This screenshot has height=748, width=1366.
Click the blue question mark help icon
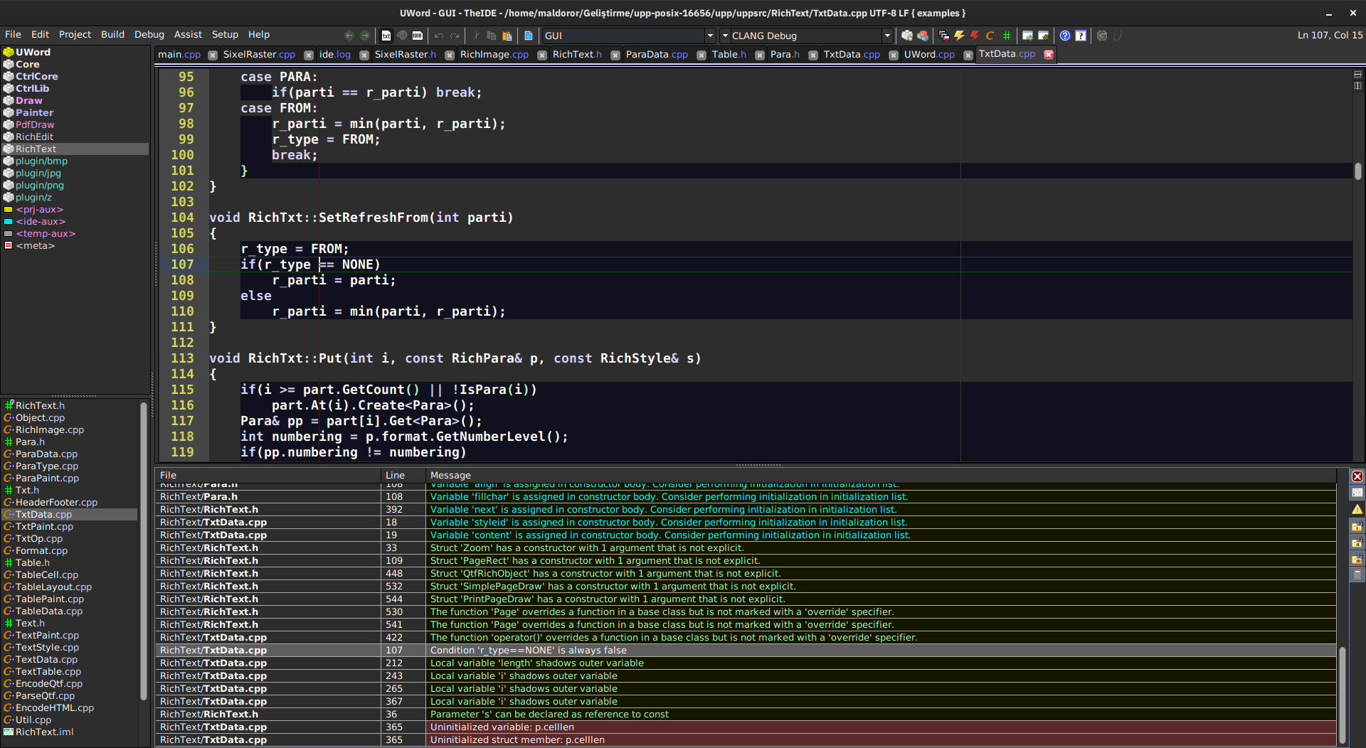point(1064,36)
